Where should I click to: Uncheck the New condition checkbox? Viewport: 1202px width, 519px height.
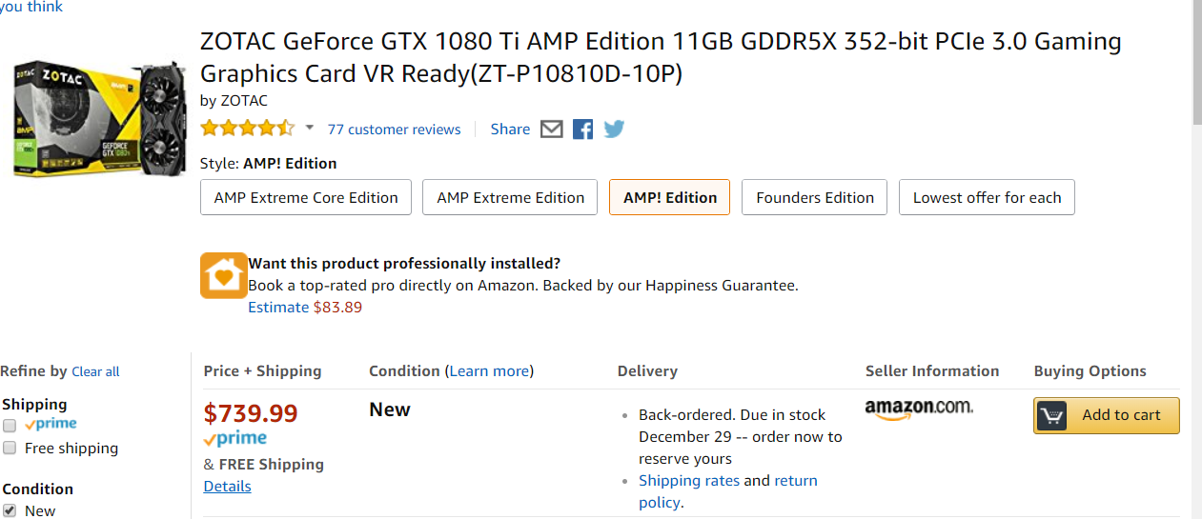(x=10, y=510)
